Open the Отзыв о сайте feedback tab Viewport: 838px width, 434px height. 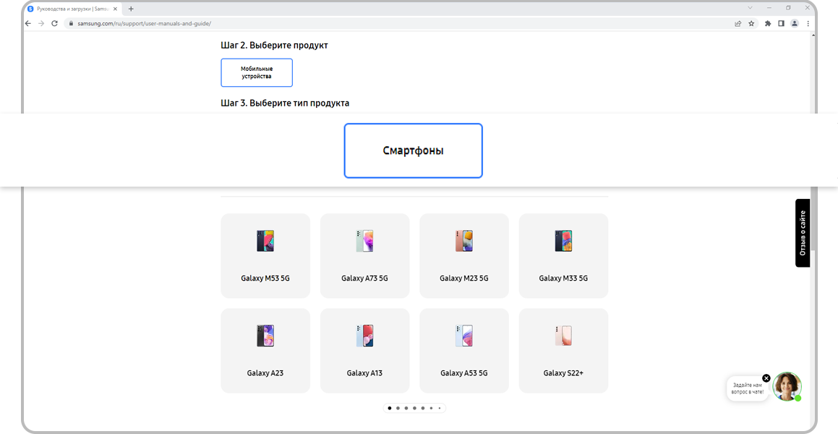coord(802,233)
